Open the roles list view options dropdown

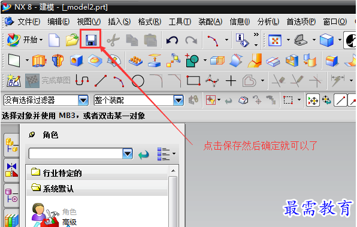174,154
